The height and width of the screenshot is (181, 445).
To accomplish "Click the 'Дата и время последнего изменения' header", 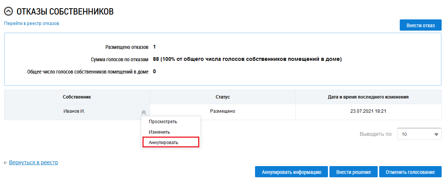I will pos(368,97).
